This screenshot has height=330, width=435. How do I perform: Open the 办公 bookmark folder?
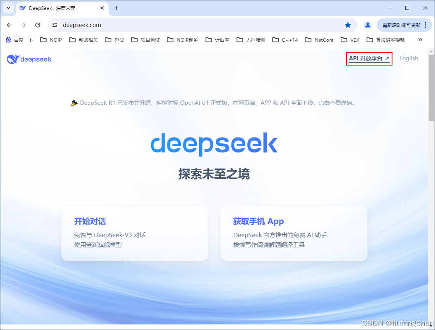click(x=115, y=40)
